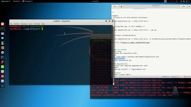
Task: Click the volume icon in top bar
Action: (184, 1)
